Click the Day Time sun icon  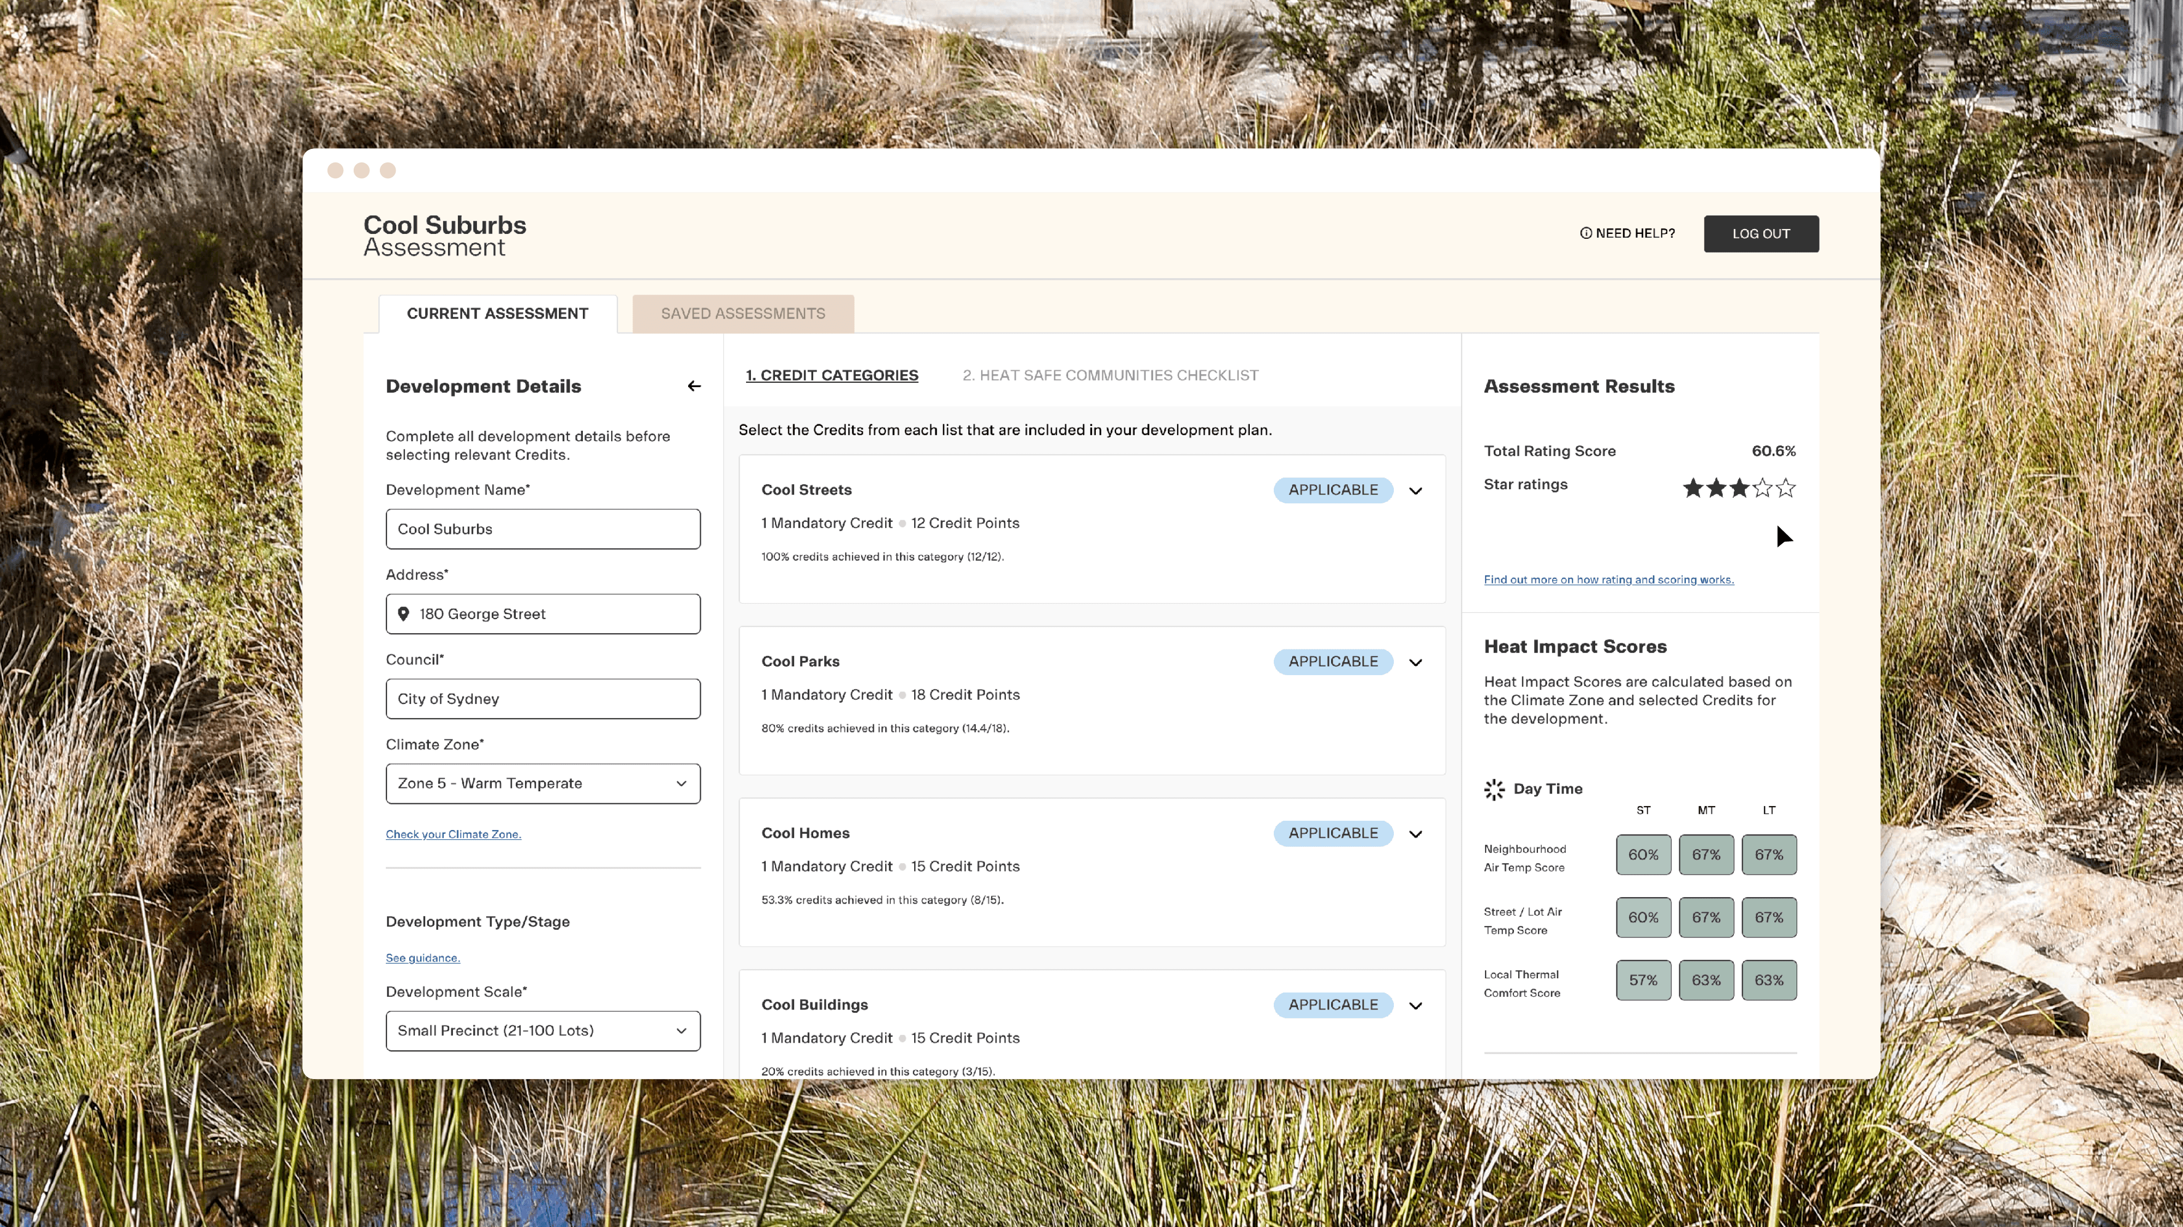tap(1494, 789)
